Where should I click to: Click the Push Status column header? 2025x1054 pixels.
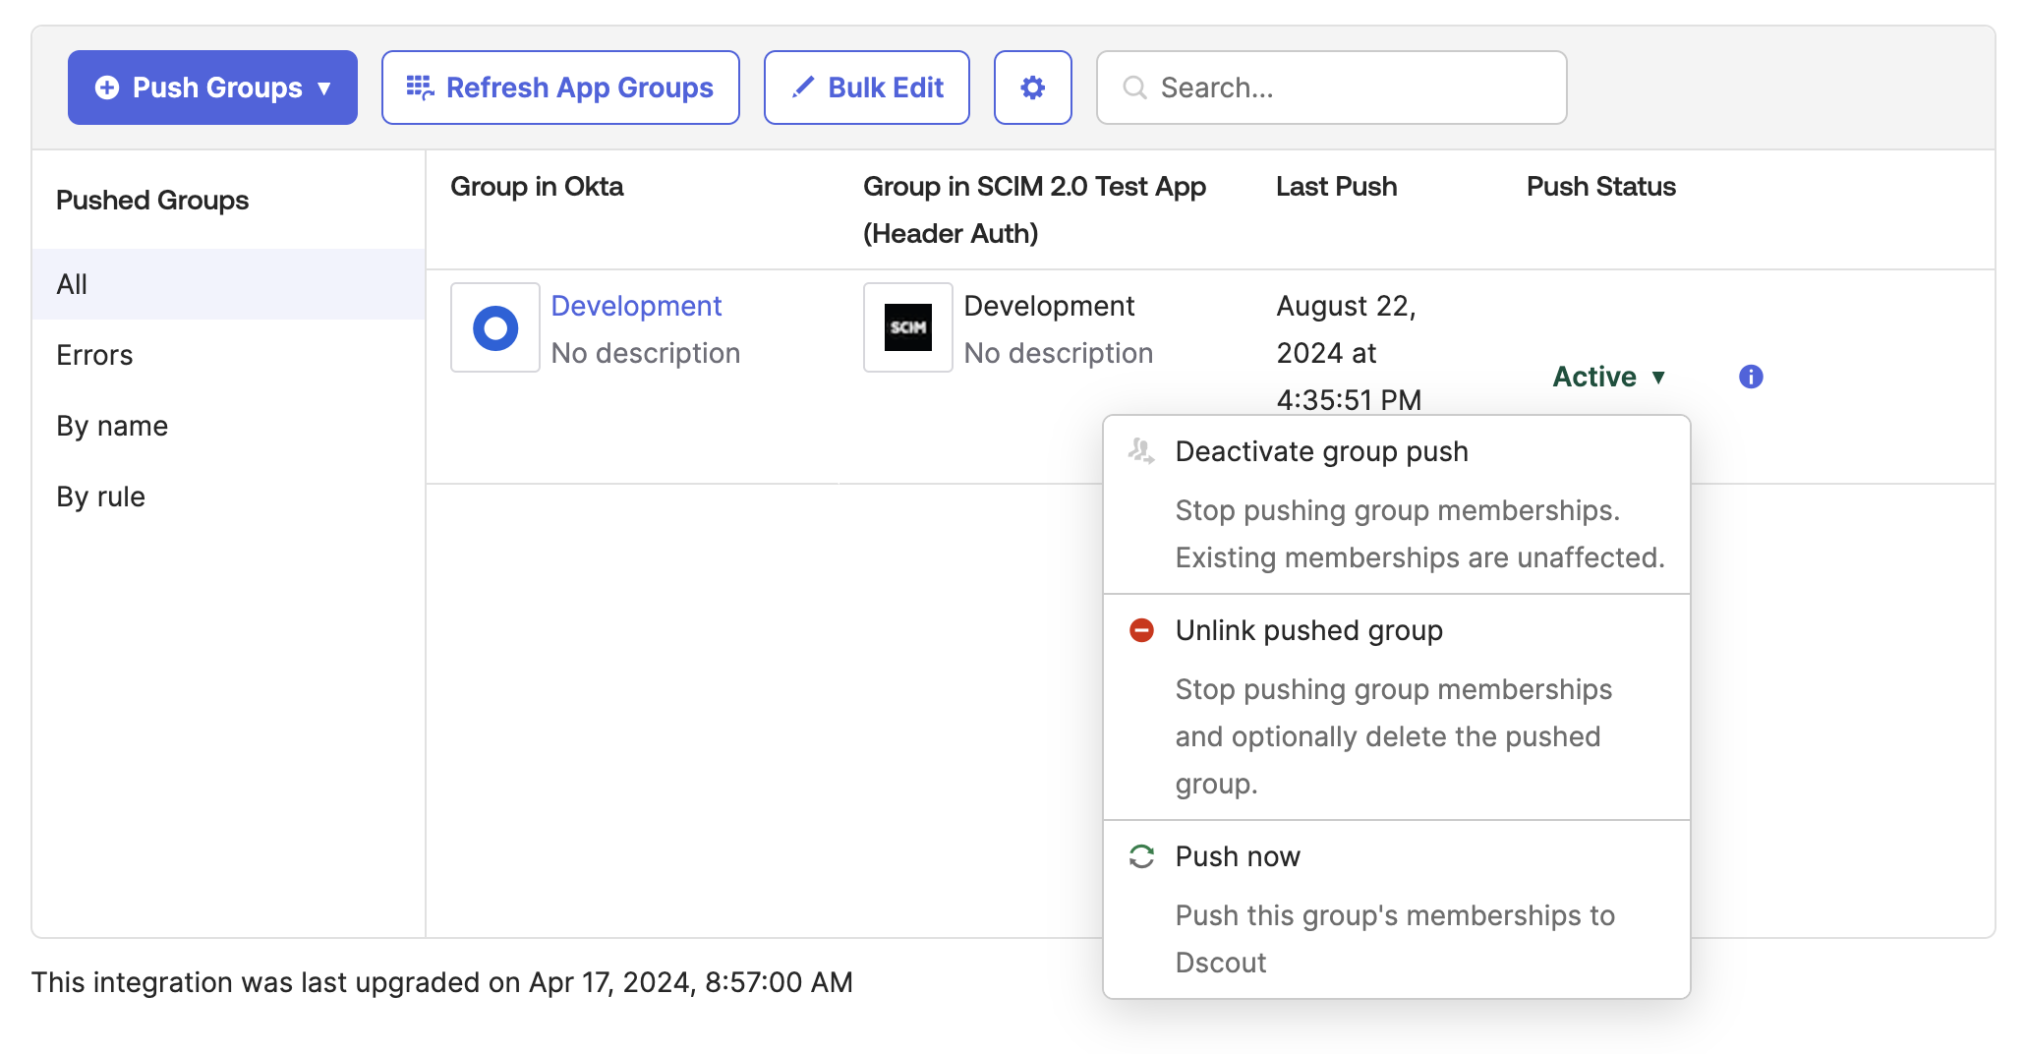1600,186
